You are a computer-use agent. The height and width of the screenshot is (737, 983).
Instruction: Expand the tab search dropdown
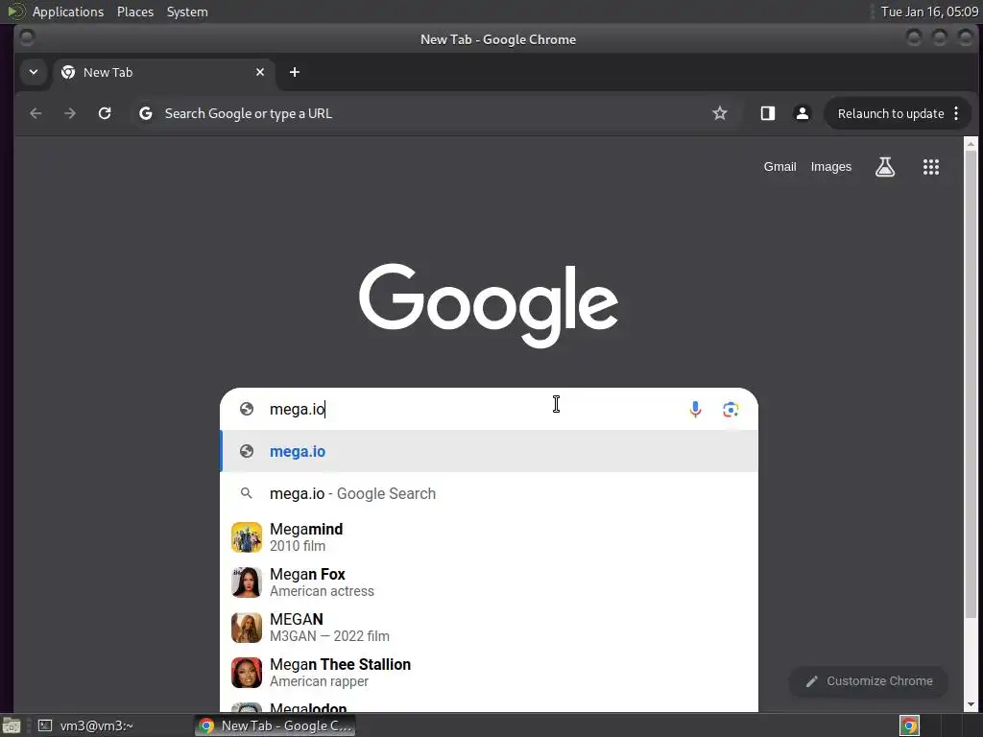(34, 72)
